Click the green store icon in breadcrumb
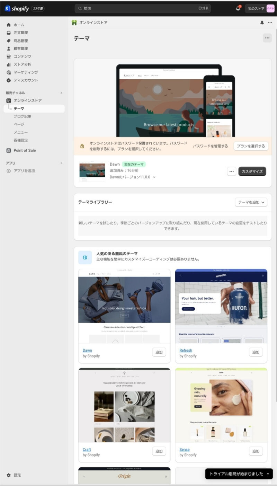The image size is (277, 486). (x=74, y=23)
